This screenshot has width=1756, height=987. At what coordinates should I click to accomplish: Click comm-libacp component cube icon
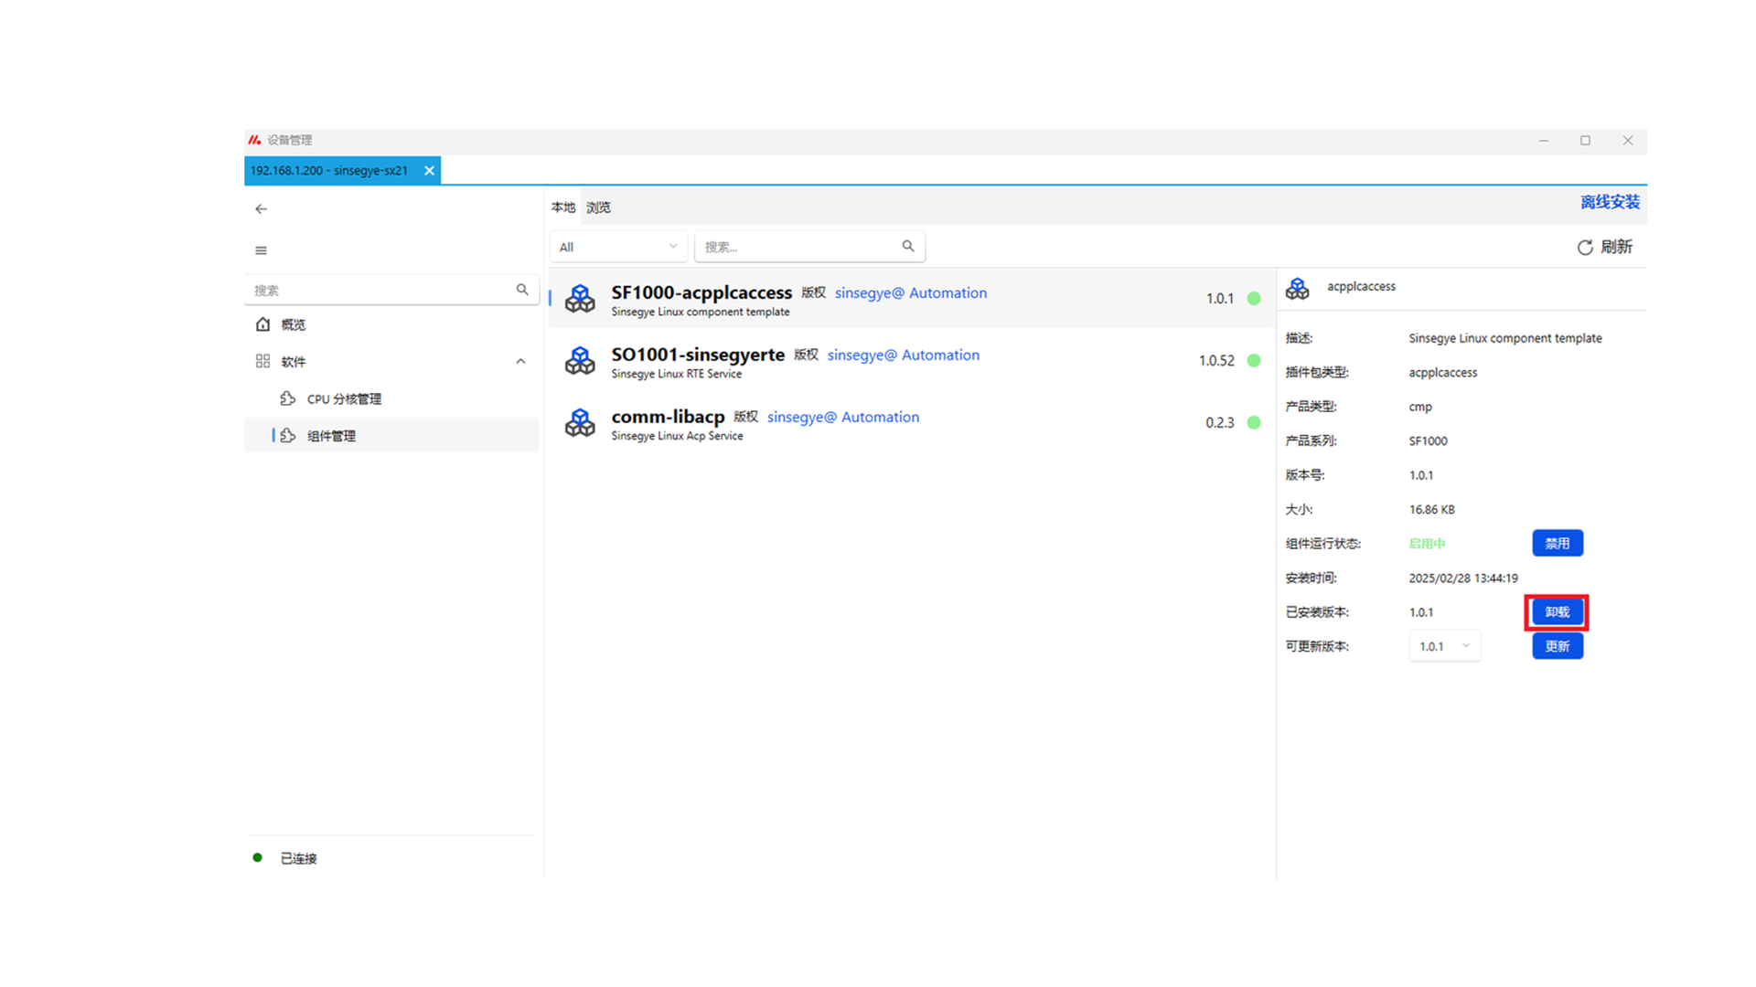[x=580, y=423]
